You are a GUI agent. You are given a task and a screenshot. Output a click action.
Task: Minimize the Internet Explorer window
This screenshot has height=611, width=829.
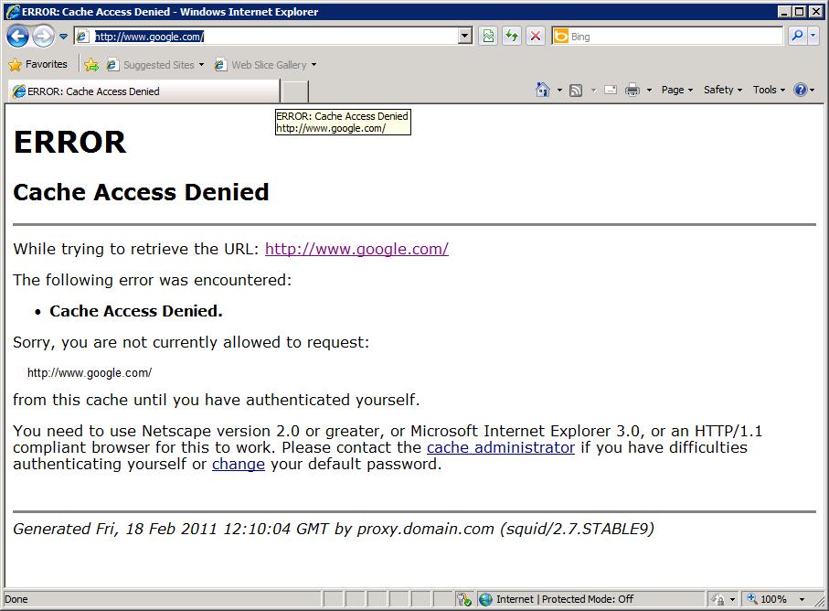(785, 12)
